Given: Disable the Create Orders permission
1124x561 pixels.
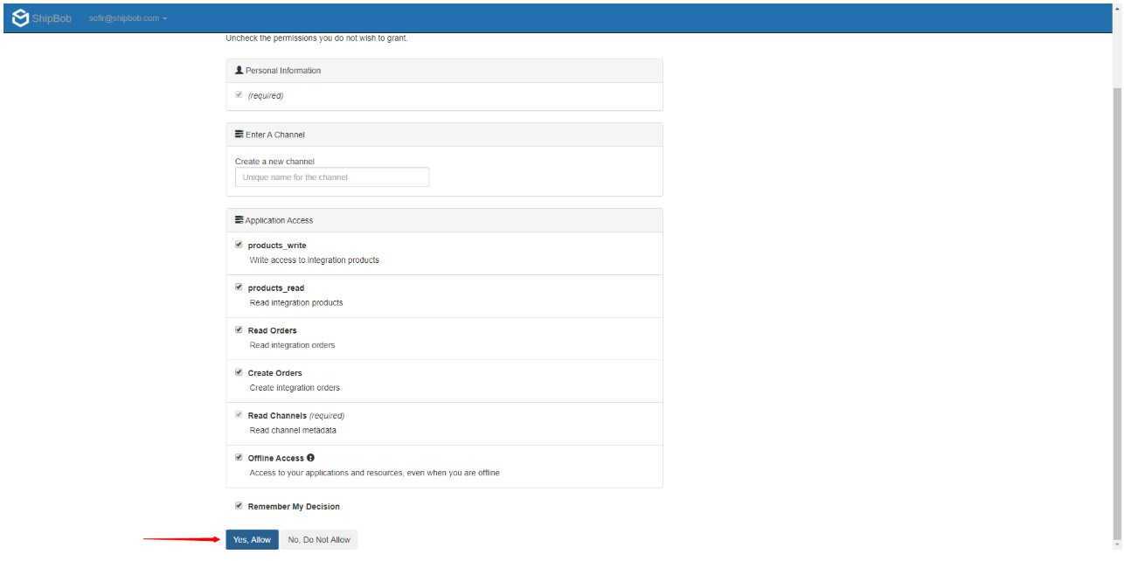Looking at the screenshot, I should click(239, 372).
